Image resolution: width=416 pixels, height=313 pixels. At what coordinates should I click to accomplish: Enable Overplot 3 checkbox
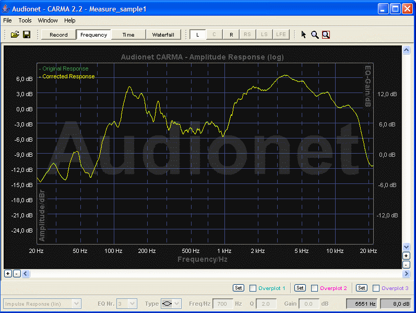click(x=376, y=288)
